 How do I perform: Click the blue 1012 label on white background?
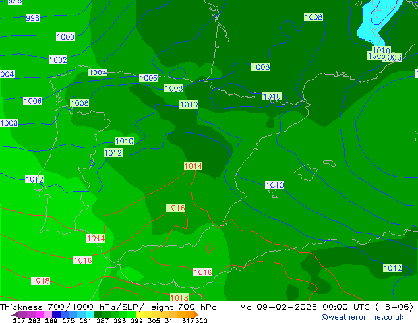pyautogui.click(x=34, y=179)
